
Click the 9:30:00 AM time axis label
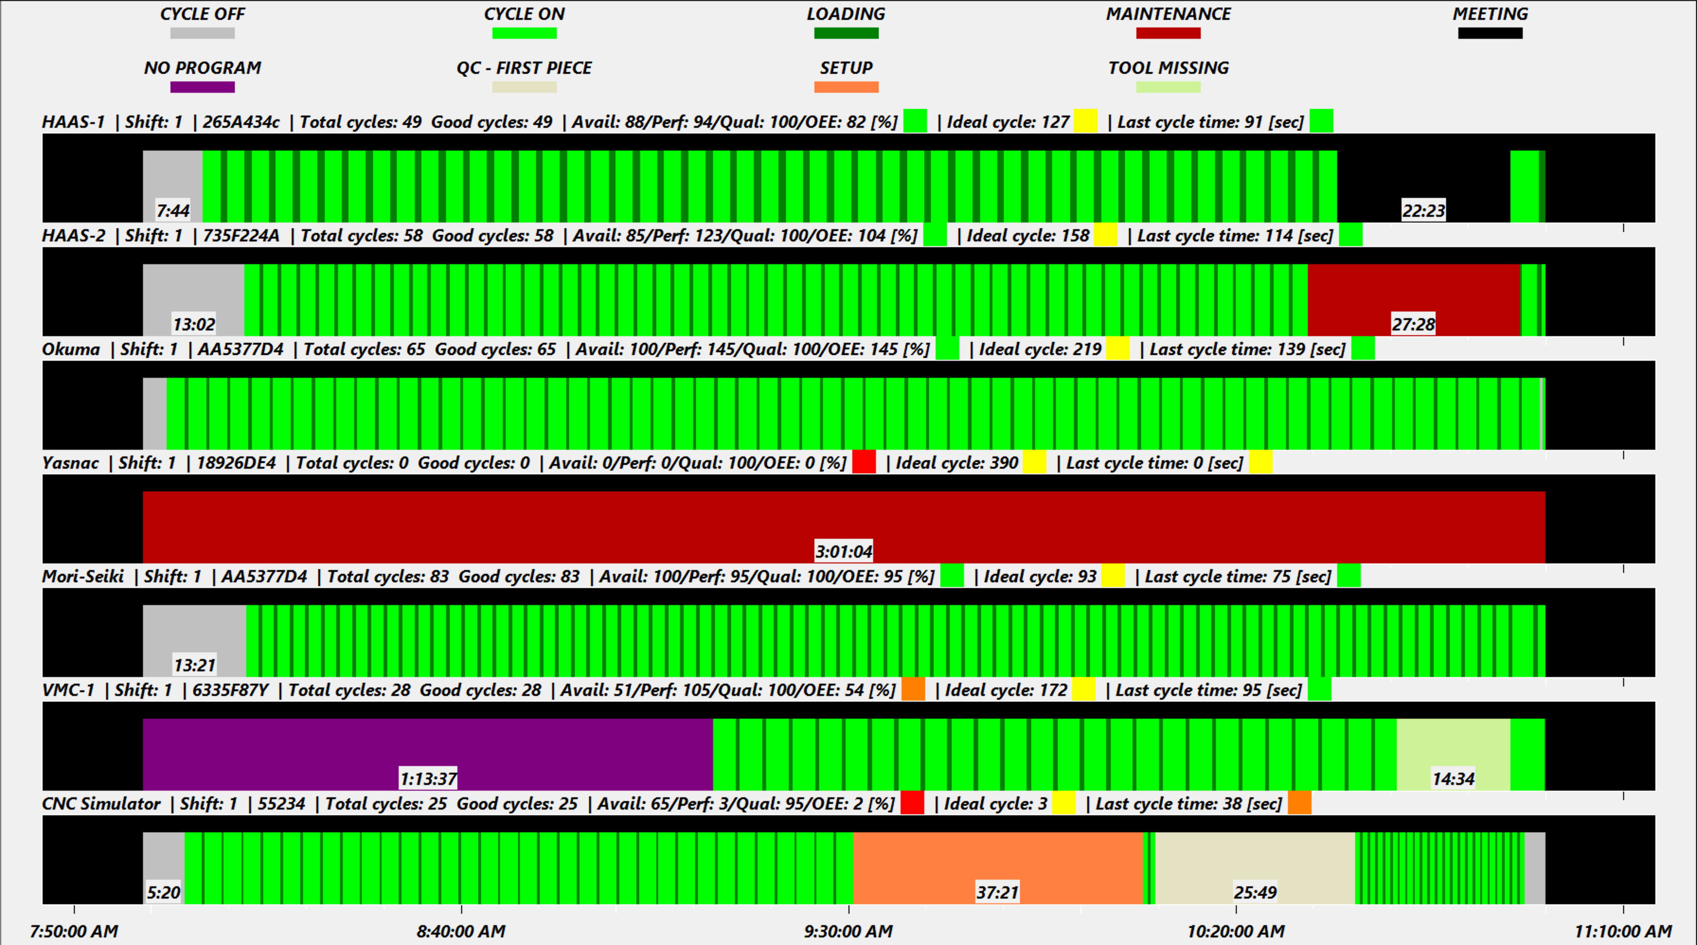pos(848,931)
